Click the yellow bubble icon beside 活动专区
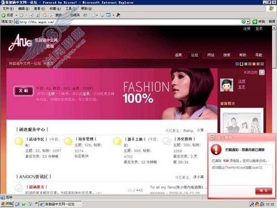Screen dimensions: 277x208 [x=19, y=141]
